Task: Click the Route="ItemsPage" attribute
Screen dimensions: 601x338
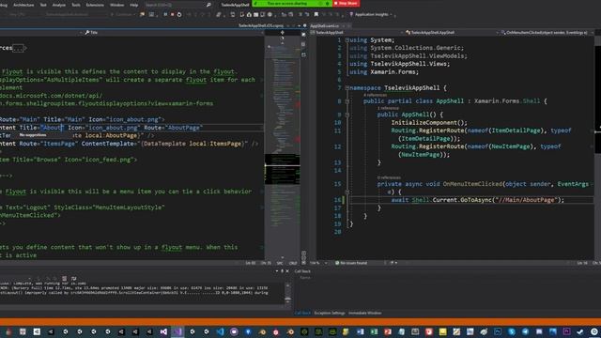Action: (x=49, y=144)
